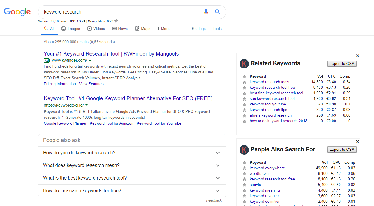Open the Keyword Tool Google Planner Alternative result
Image resolution: width=374 pixels, height=206 pixels.
click(128, 98)
